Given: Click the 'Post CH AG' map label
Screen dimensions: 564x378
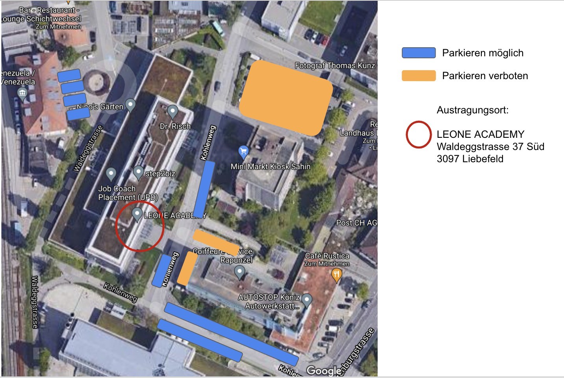Looking at the screenshot, I should click(x=356, y=222).
